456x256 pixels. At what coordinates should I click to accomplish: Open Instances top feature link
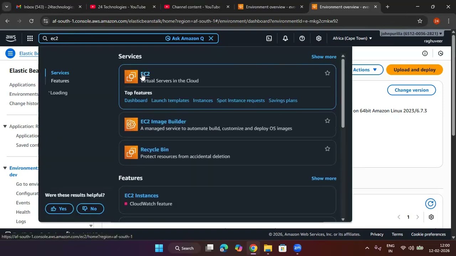click(x=203, y=101)
